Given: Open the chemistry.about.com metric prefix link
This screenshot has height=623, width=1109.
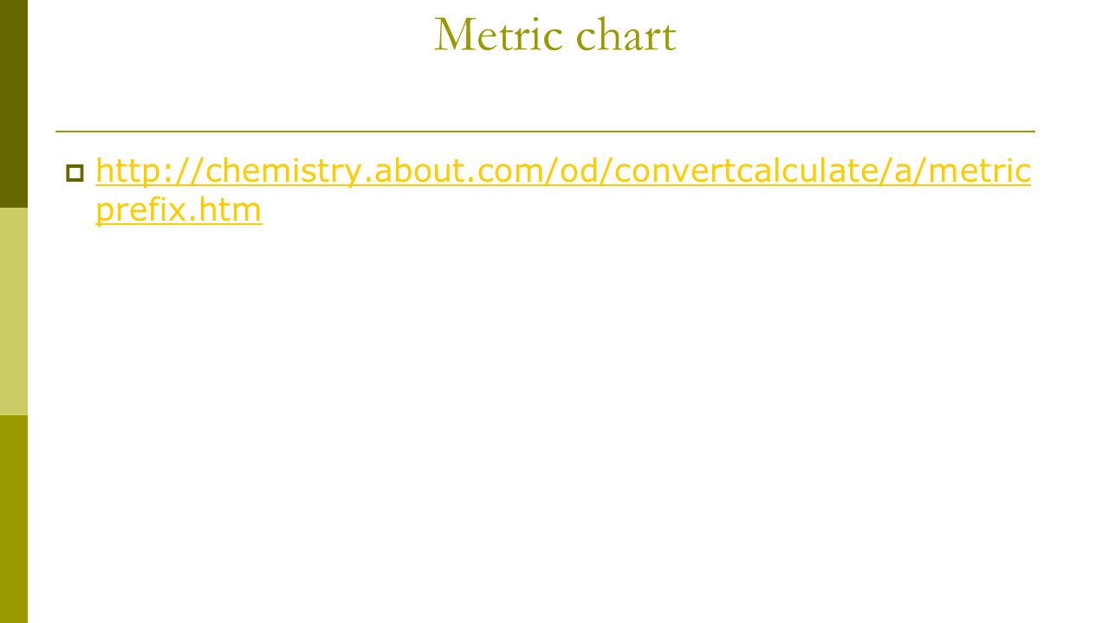Looking at the screenshot, I should click(x=563, y=190).
